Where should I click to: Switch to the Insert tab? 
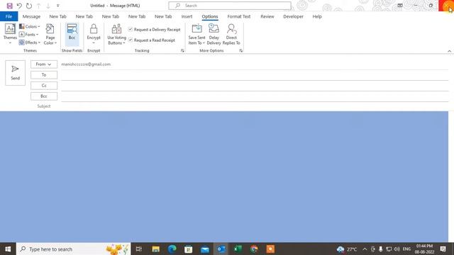point(187,16)
